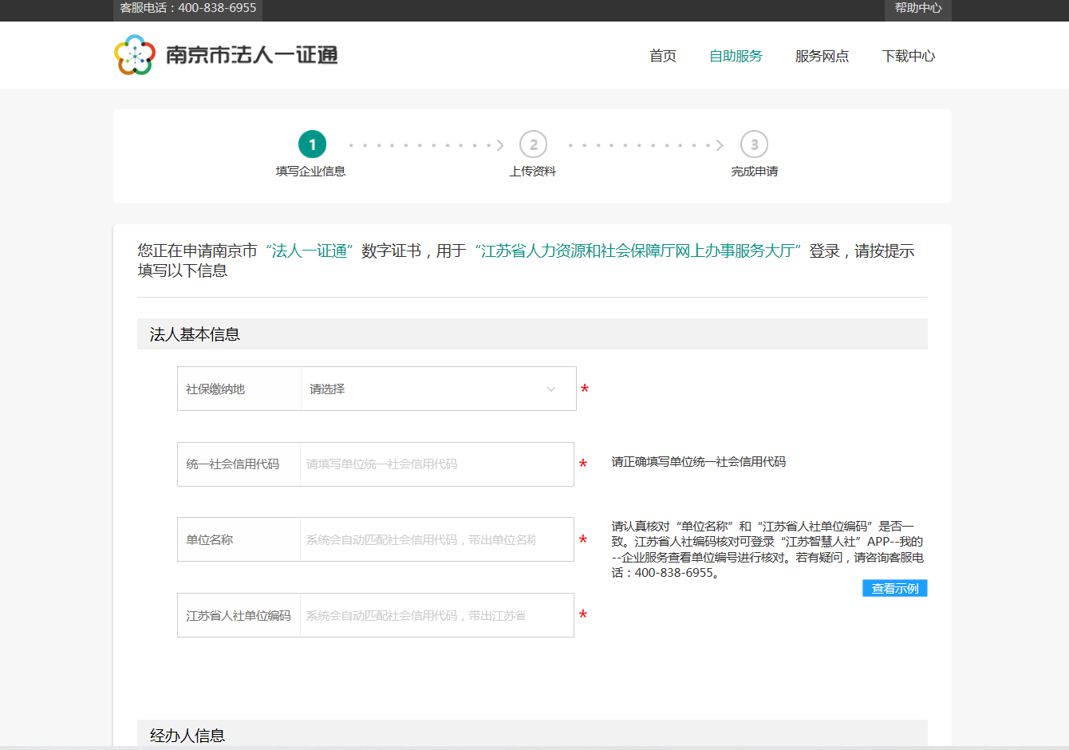Open 自助服务 navigation item
This screenshot has height=750, width=1069.
[736, 56]
